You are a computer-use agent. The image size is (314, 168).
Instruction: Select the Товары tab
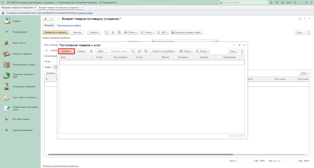48,67
